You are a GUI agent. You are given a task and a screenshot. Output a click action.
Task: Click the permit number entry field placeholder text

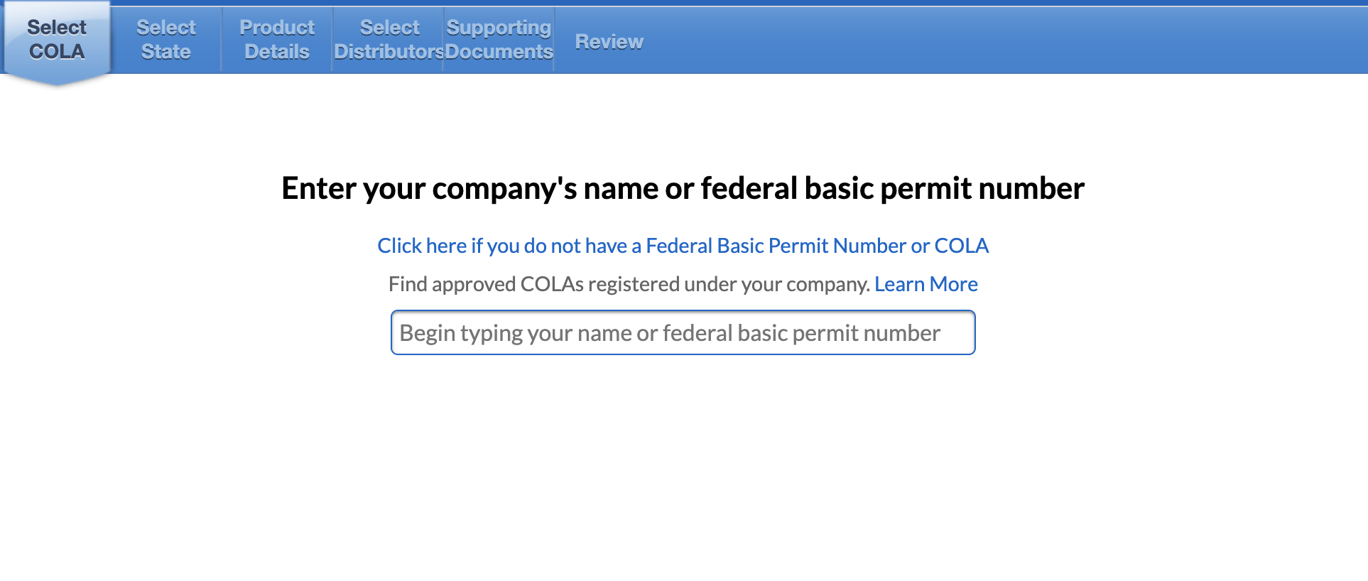[x=669, y=332]
